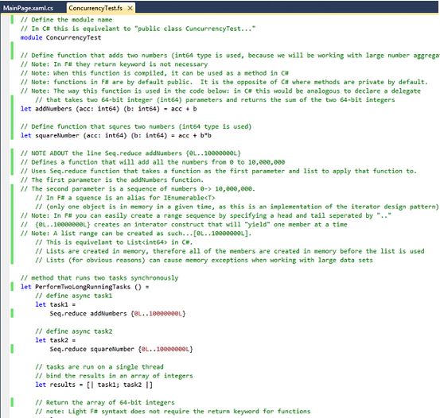Click the comment '// method that runs two tasks synchronously'
The height and width of the screenshot is (418, 440).
coord(99,278)
